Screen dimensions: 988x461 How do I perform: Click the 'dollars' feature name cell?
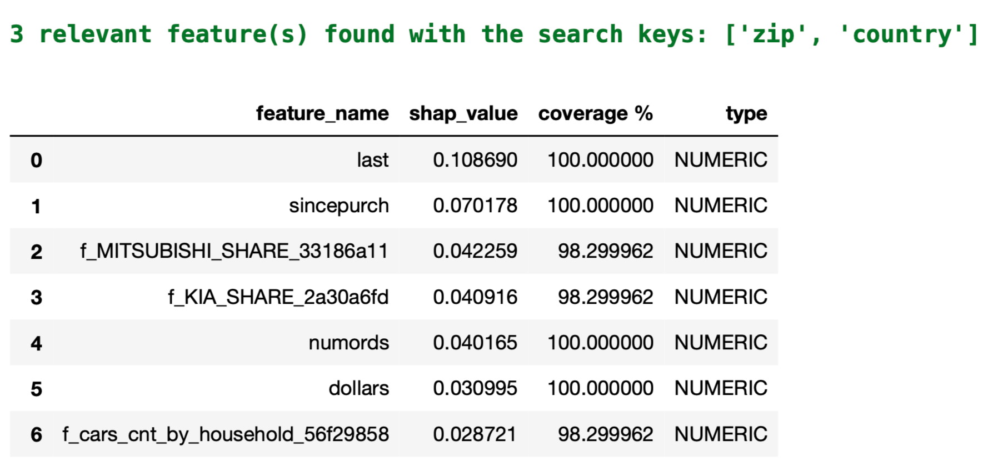358,388
